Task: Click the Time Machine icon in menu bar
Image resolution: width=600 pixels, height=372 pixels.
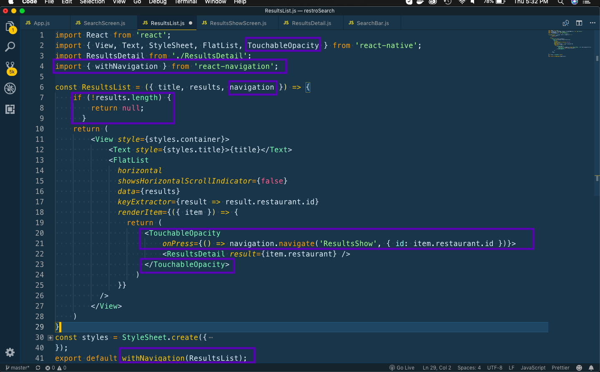Action: [448, 2]
